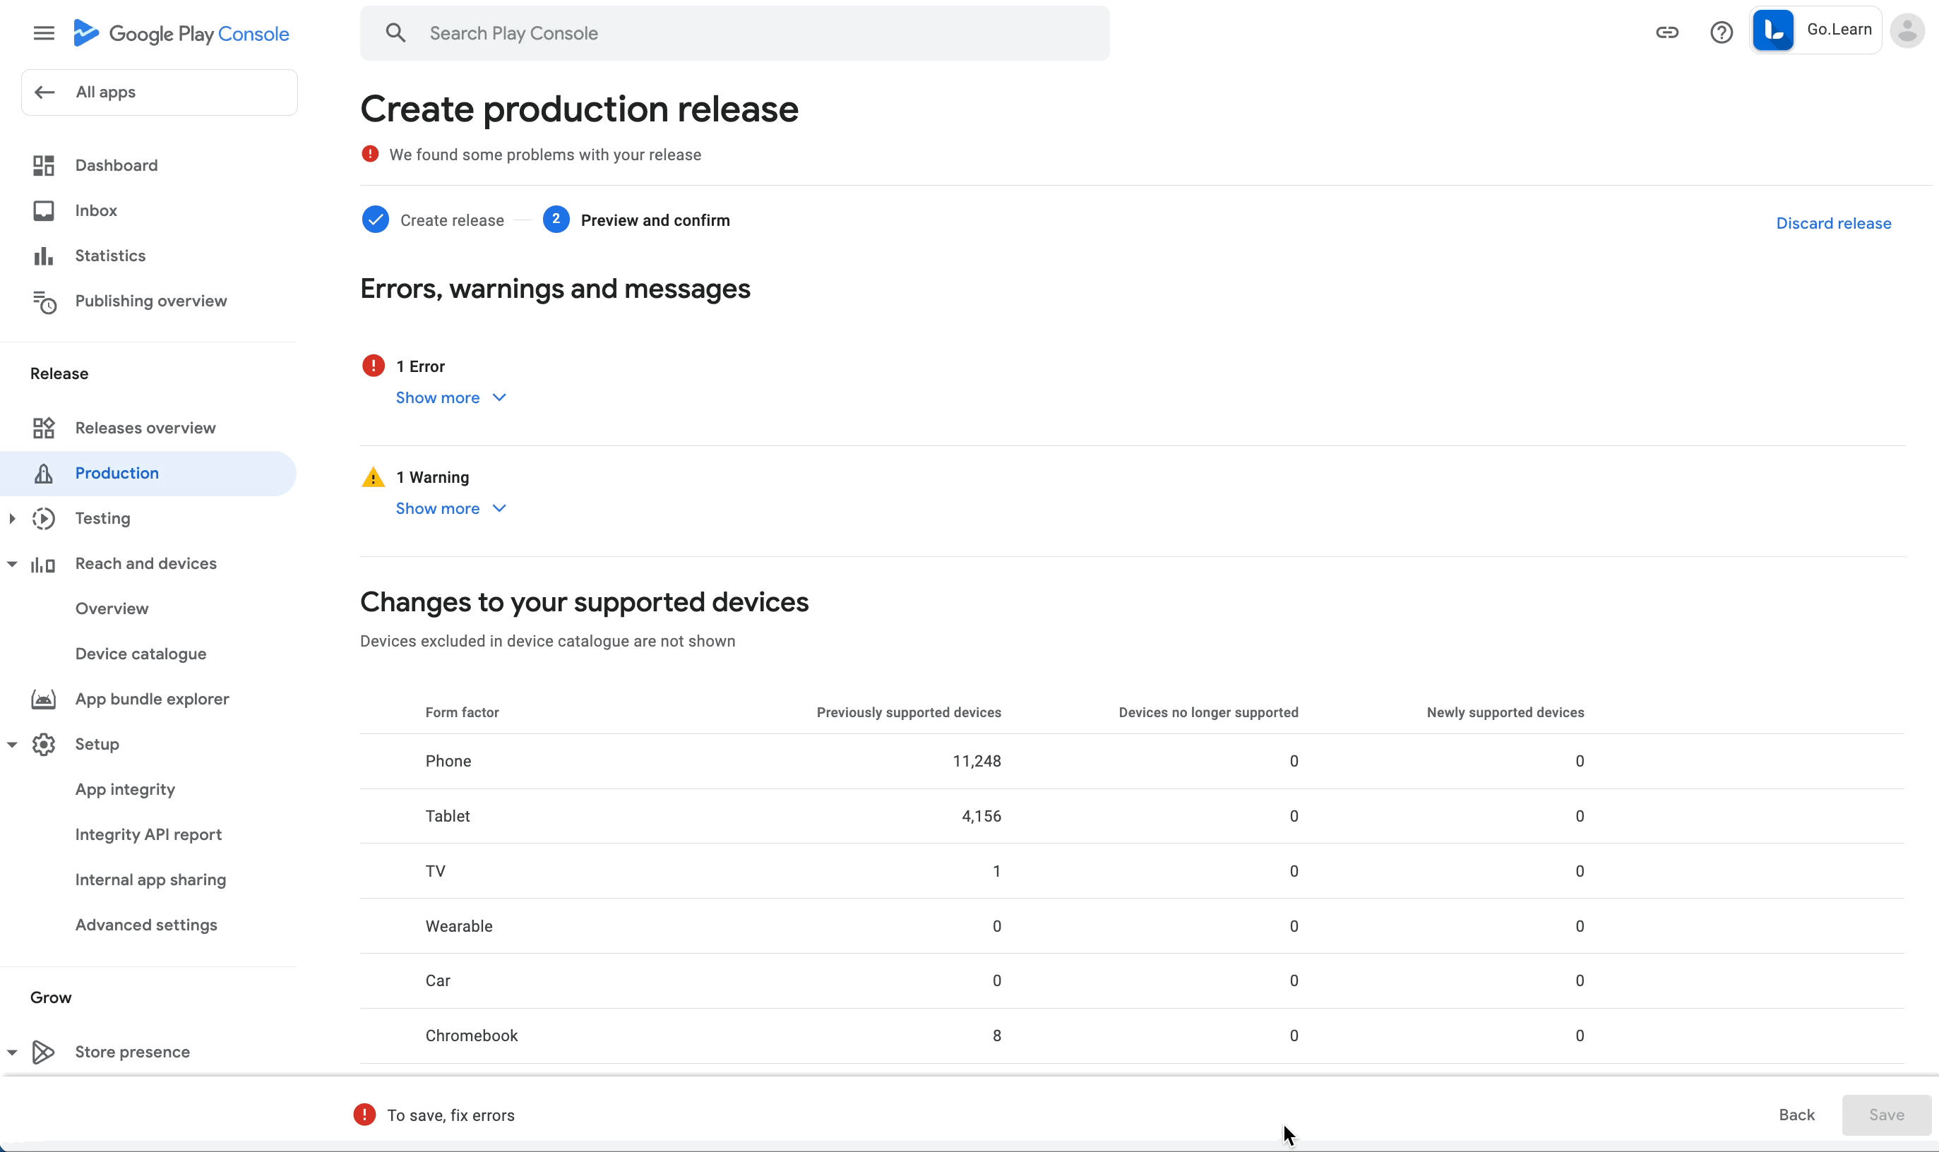Click the Releases overview icon
Image resolution: width=1939 pixels, height=1152 pixels.
tap(44, 428)
